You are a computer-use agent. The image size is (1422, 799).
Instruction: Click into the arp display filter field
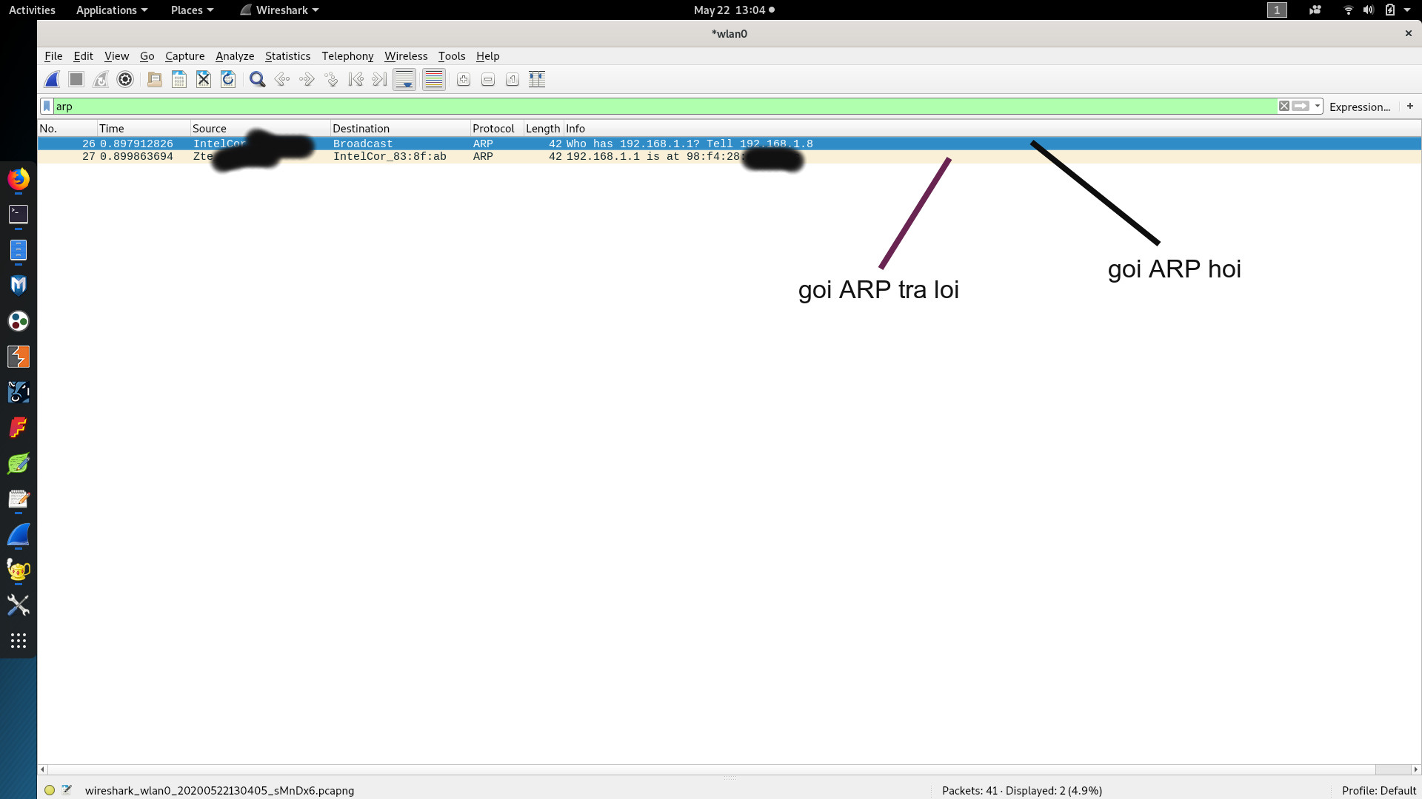(664, 107)
